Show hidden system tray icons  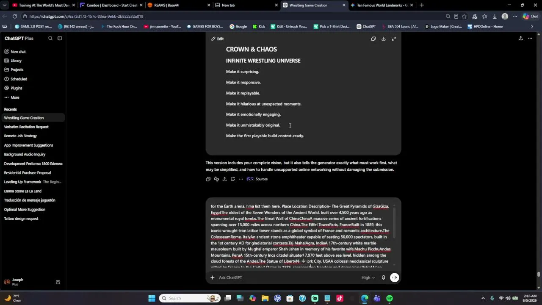pyautogui.click(x=483, y=298)
